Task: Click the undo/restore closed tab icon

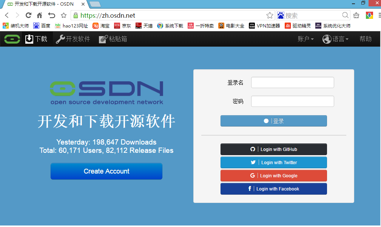Action: tap(51, 15)
